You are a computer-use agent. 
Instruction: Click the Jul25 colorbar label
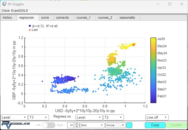[161, 39]
